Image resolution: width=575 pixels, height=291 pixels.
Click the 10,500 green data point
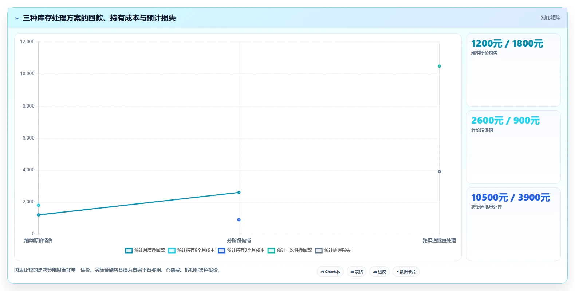click(439, 66)
